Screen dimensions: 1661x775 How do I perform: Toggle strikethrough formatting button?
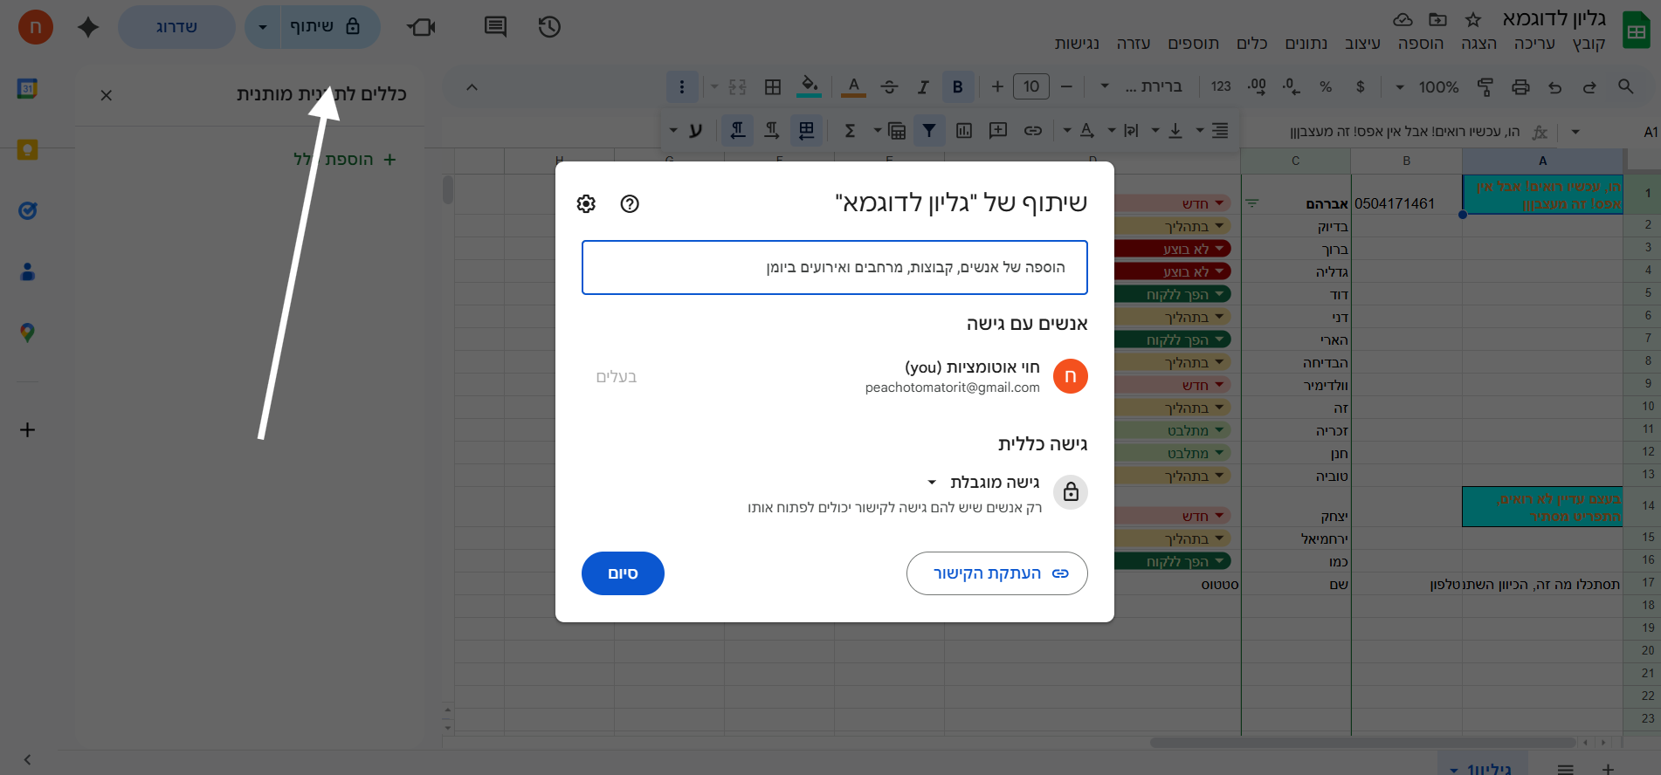[x=889, y=86]
